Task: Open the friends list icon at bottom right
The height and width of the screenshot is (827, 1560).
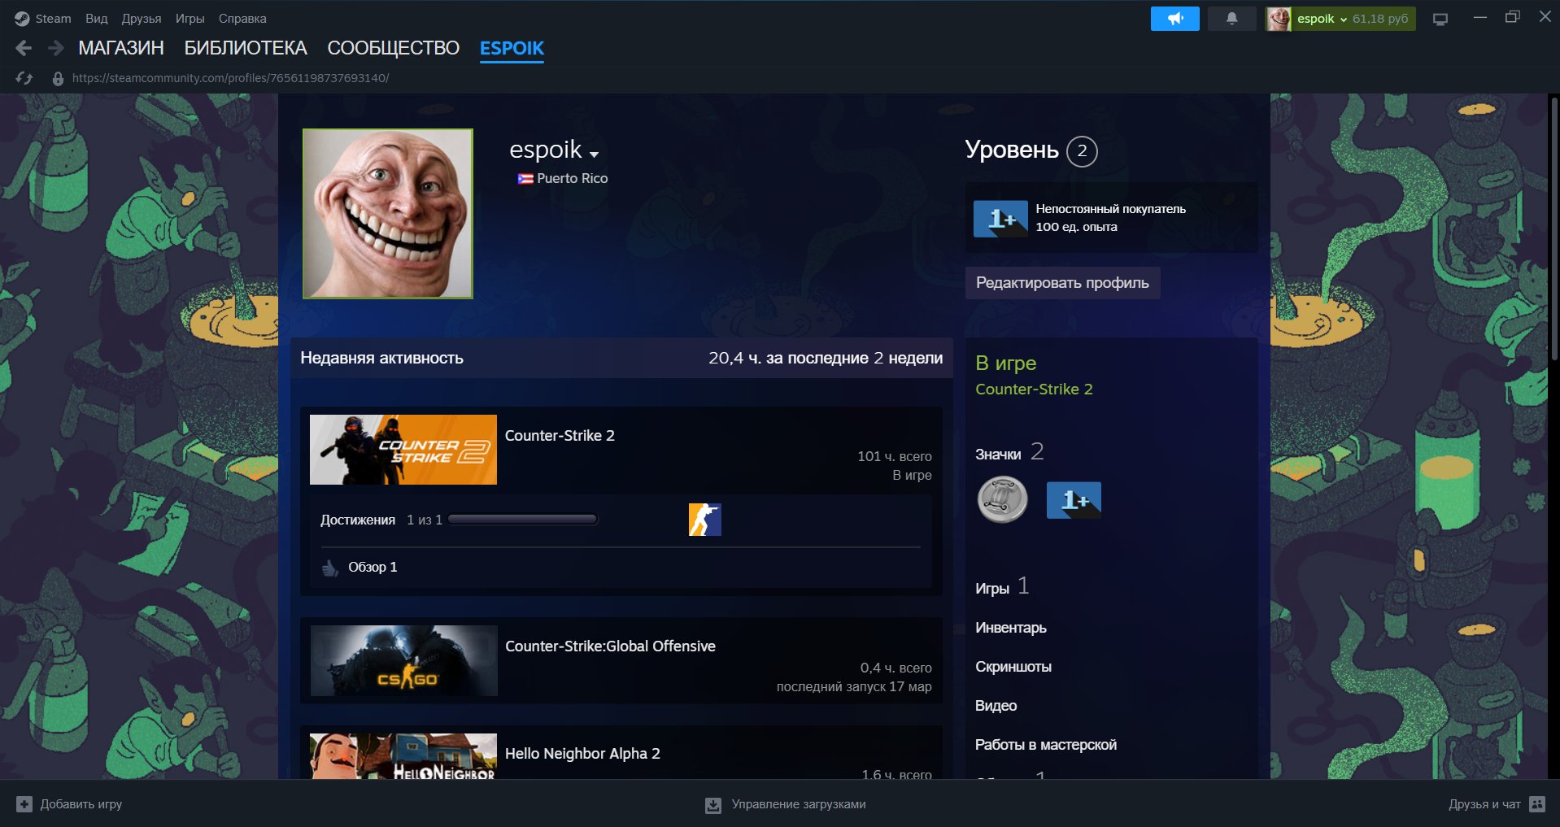Action: (x=1537, y=804)
